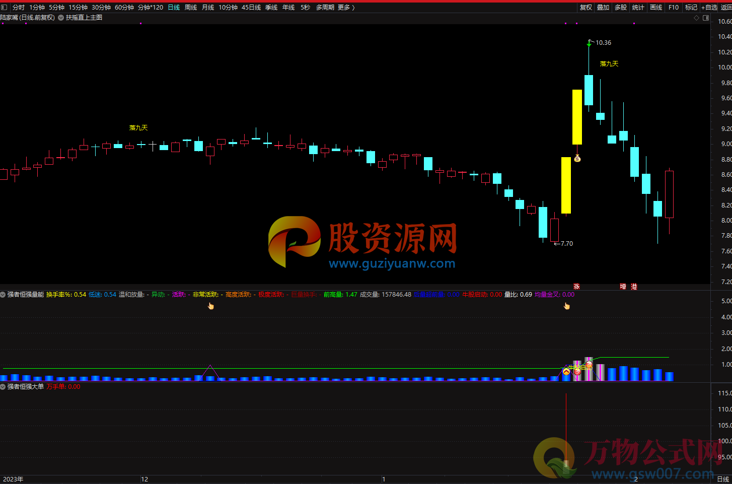This screenshot has width=732, height=484.
Task: Click the 低迷: 0.54 value
Action: point(103,295)
